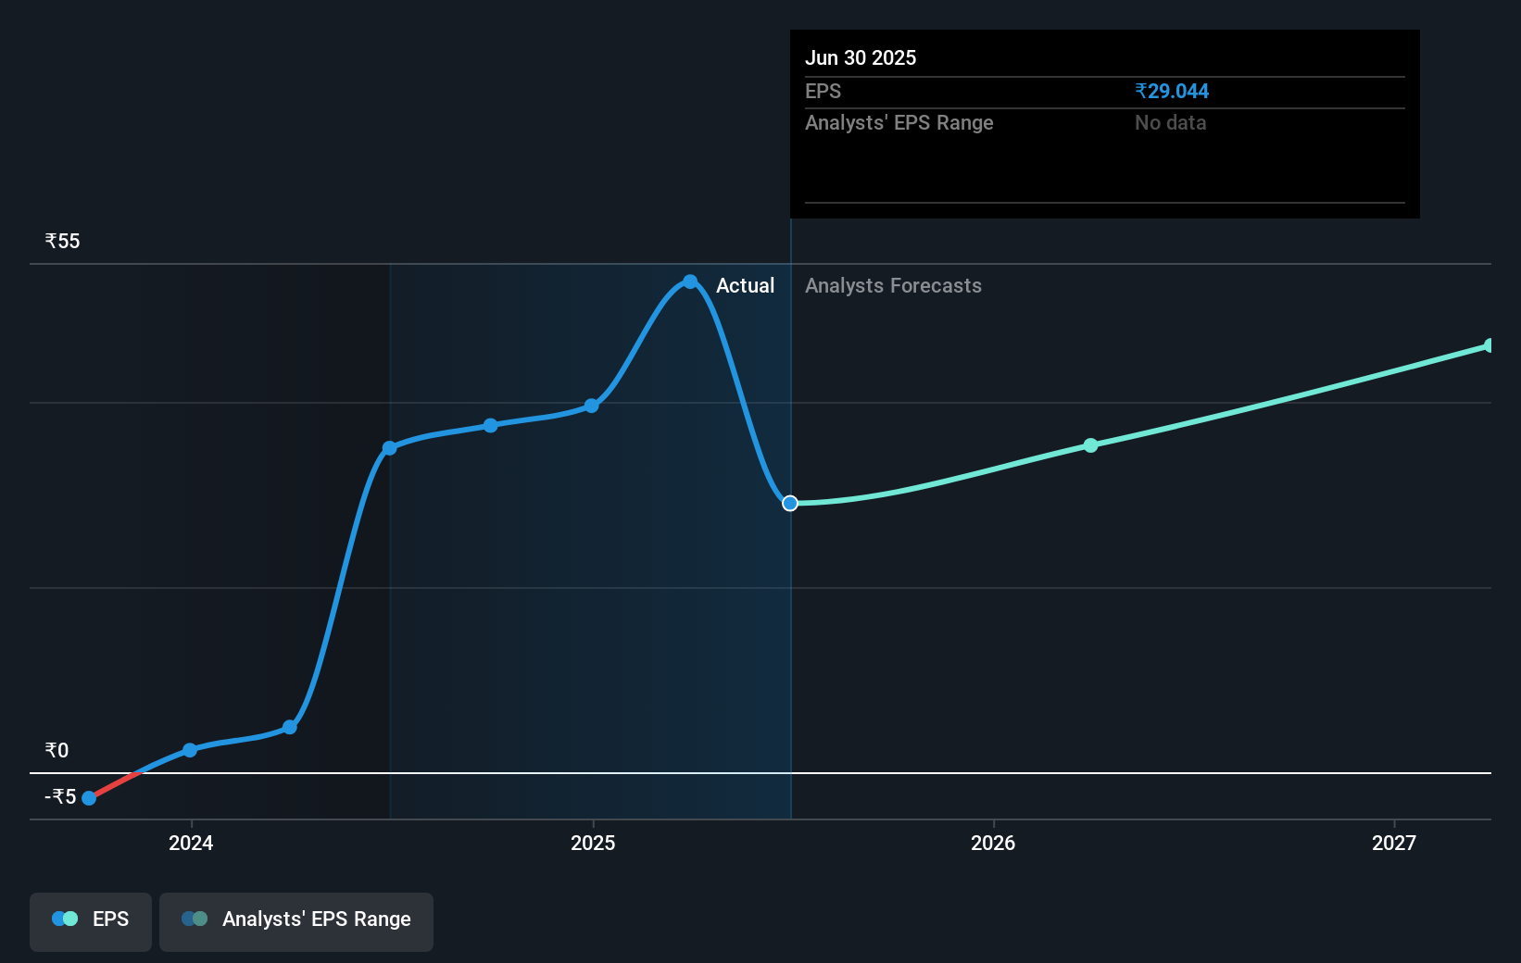Select the peak EPS data point near Actual label

(x=690, y=282)
